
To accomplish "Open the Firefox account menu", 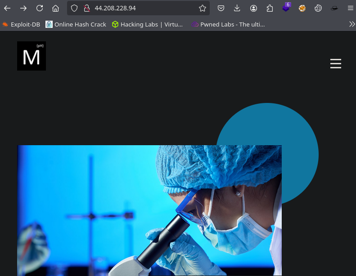I will click(x=254, y=8).
